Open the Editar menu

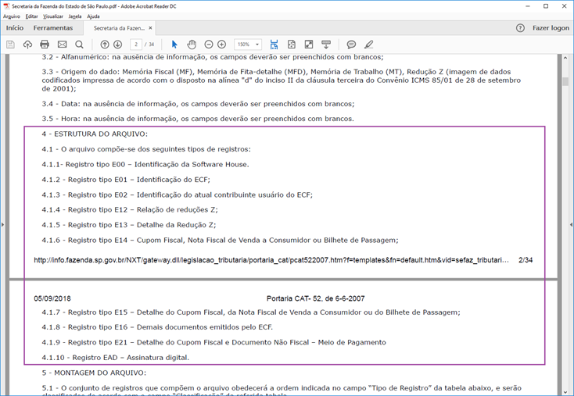pyautogui.click(x=32, y=16)
